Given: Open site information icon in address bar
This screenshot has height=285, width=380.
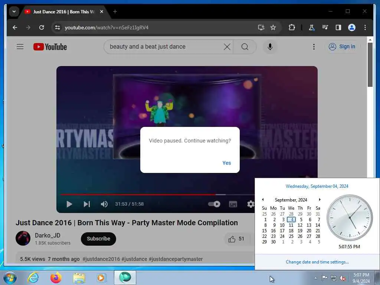Looking at the screenshot, I should pos(58,27).
